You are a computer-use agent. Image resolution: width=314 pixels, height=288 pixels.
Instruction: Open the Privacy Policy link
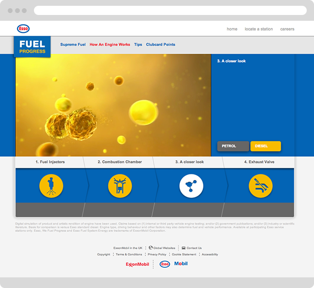point(157,255)
